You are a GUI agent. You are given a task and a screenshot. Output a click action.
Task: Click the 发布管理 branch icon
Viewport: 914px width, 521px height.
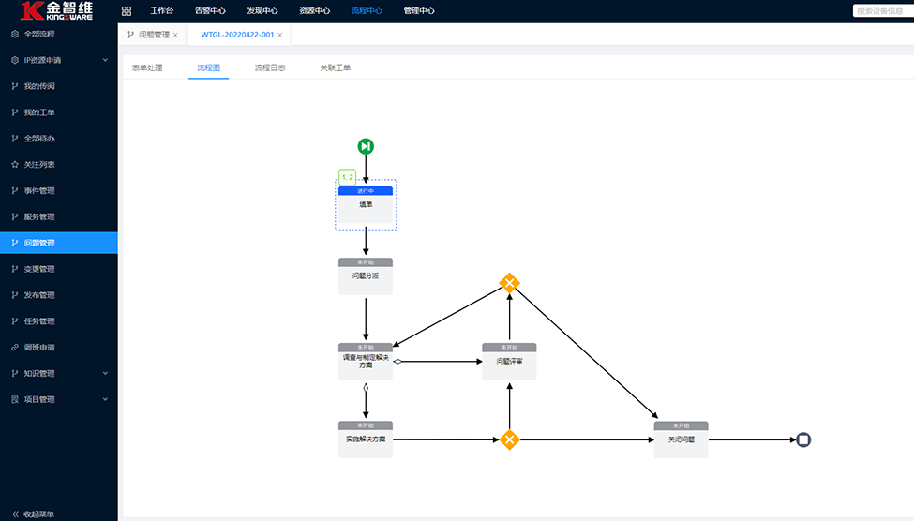click(x=15, y=295)
